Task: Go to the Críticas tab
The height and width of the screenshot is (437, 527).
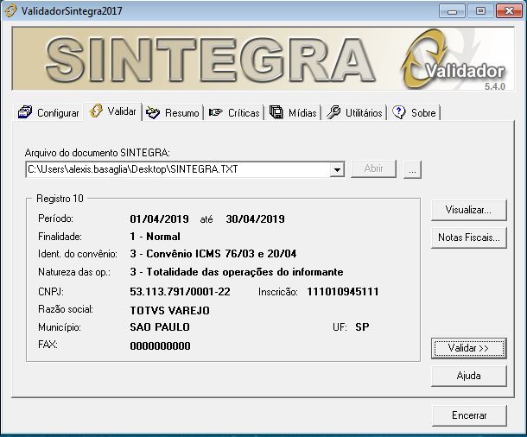Action: pyautogui.click(x=234, y=112)
